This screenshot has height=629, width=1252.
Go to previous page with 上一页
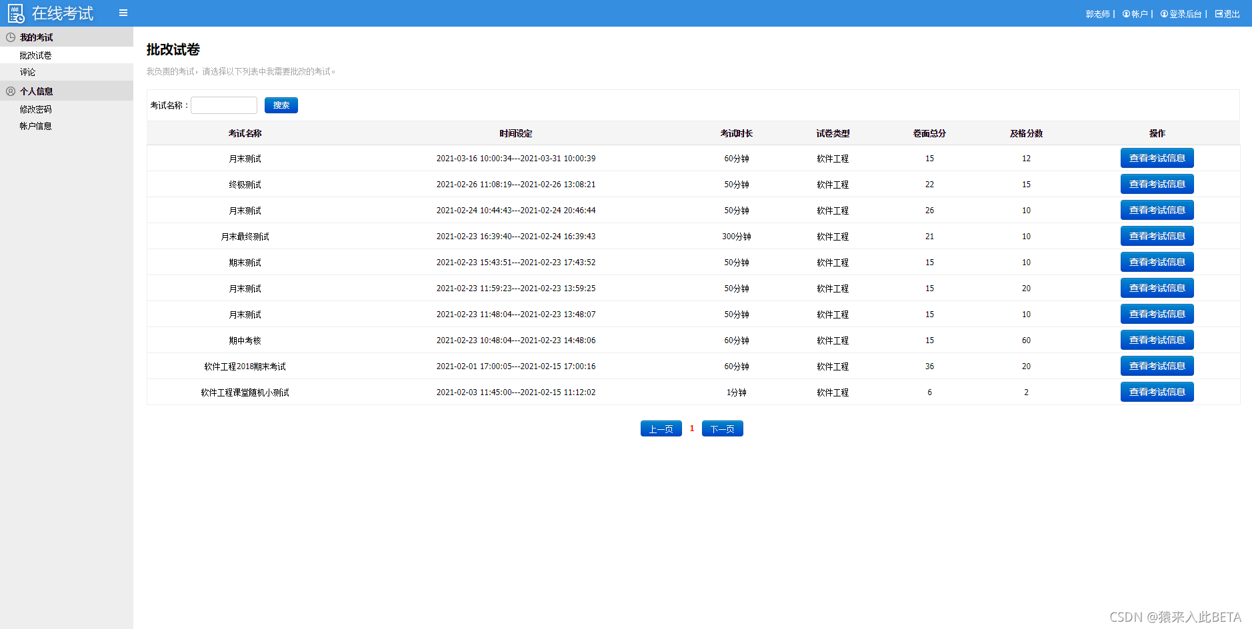click(661, 428)
